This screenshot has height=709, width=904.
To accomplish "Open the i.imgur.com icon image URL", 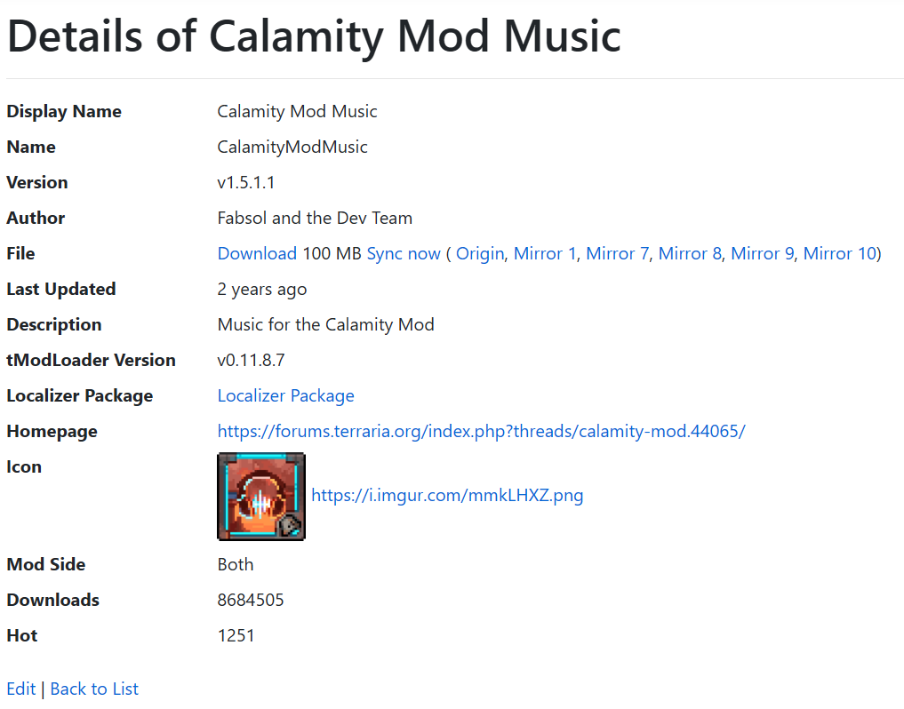I will 447,496.
